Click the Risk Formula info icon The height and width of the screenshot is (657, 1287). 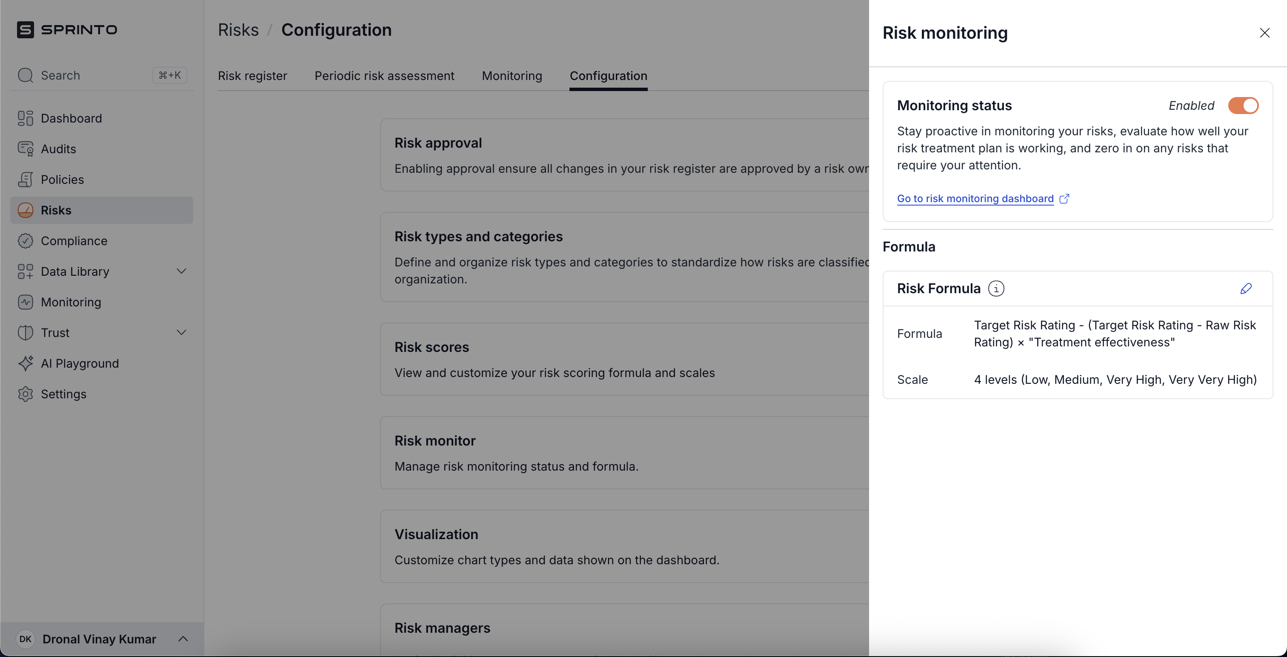pos(996,288)
